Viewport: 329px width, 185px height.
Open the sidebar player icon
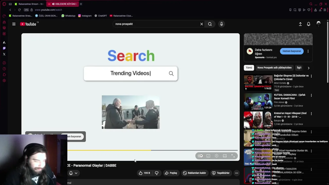4,63
